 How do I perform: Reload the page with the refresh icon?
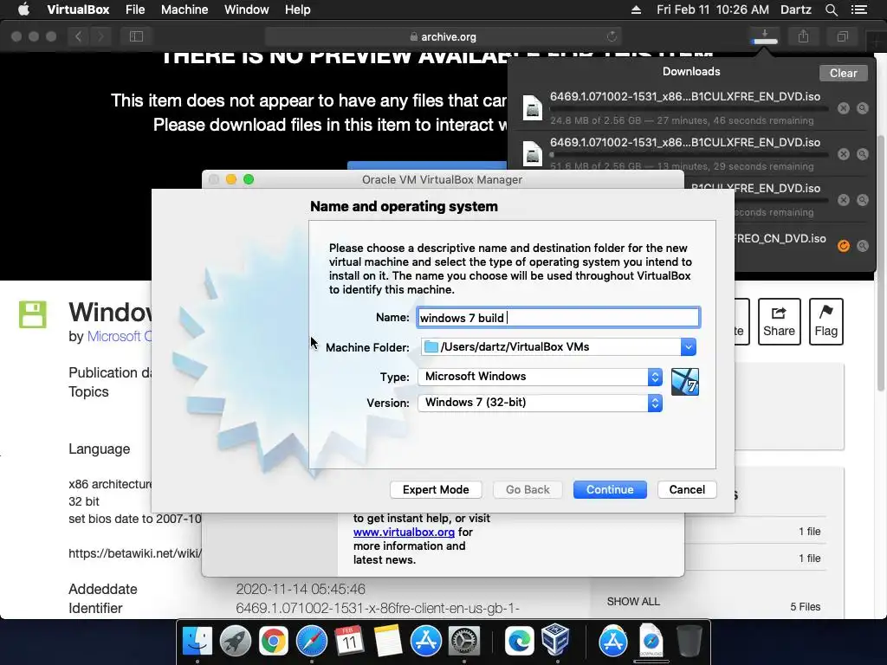pyautogui.click(x=612, y=36)
